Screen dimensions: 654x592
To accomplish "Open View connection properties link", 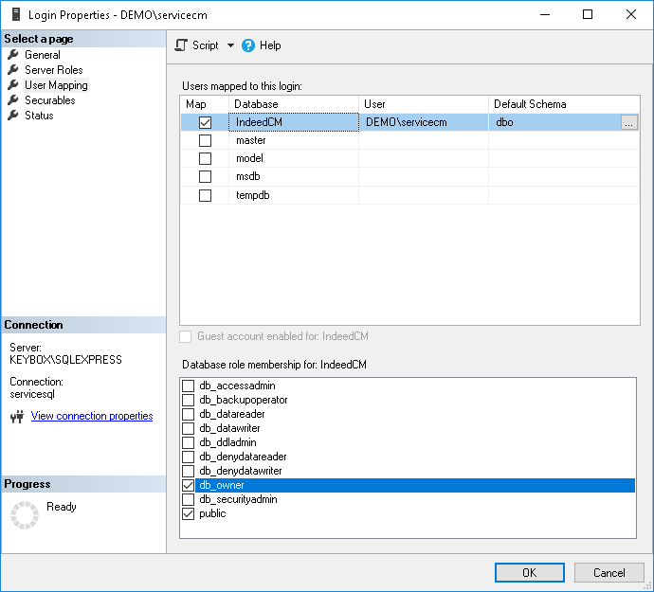I will 92,416.
